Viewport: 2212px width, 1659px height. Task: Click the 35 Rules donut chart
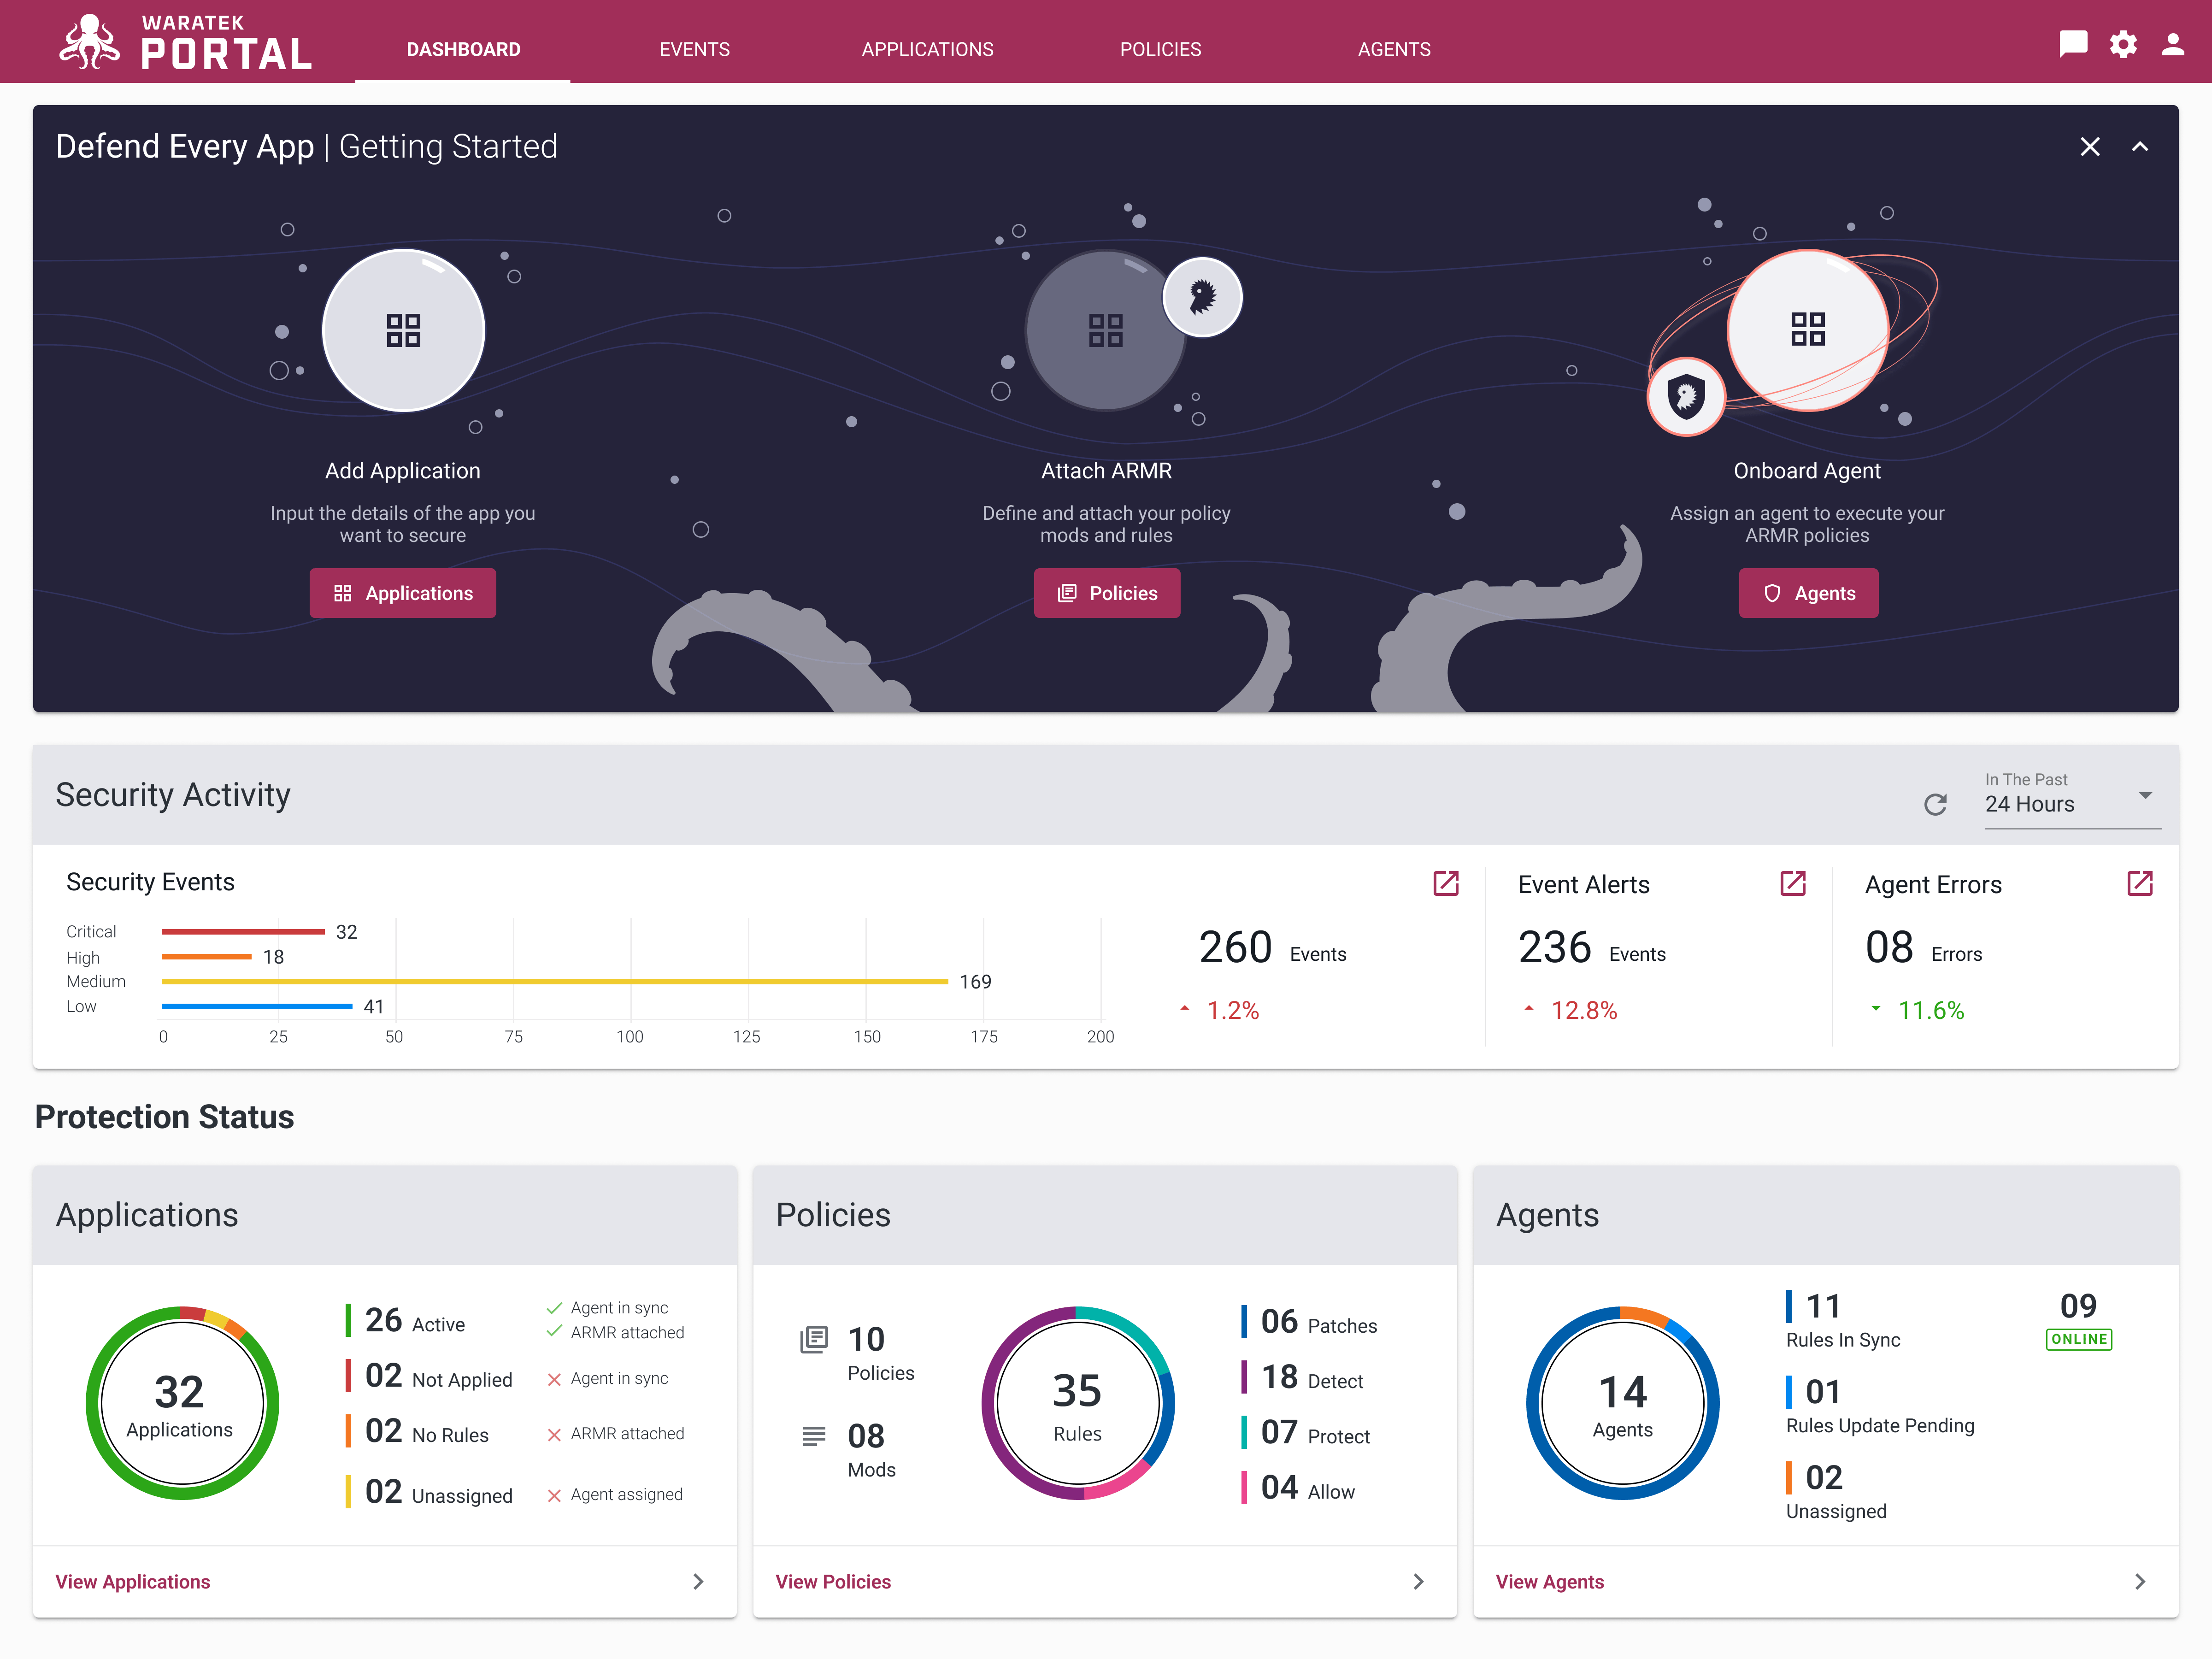1078,1402
